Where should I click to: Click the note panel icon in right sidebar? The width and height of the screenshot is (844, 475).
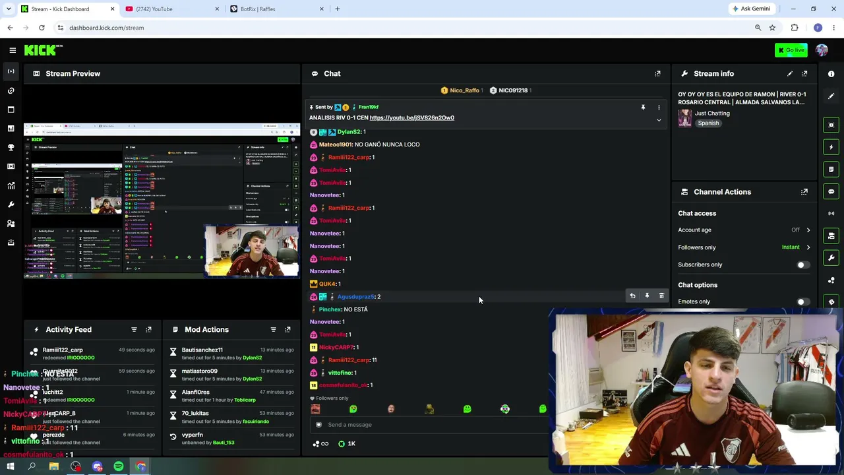(831, 170)
